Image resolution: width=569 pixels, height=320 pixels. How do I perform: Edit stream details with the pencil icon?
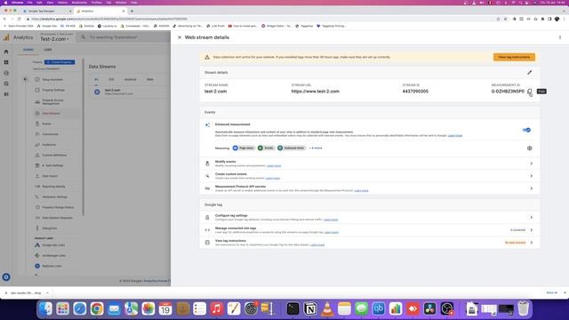tap(530, 73)
